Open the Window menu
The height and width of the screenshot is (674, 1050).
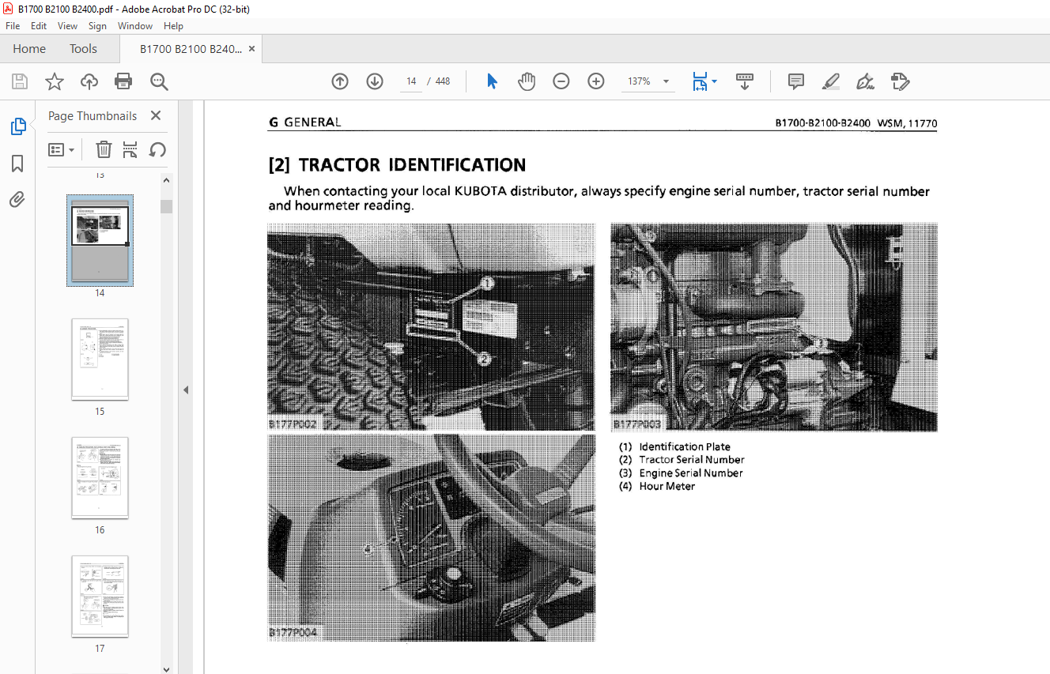pyautogui.click(x=135, y=26)
